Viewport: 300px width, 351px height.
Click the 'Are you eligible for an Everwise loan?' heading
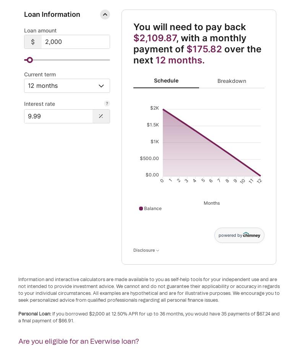pyautogui.click(x=78, y=341)
